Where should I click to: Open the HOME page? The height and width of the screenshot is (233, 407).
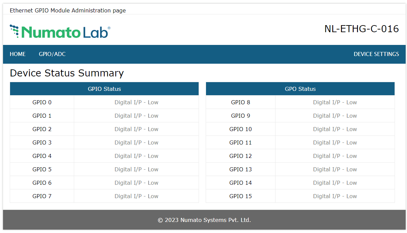click(17, 54)
